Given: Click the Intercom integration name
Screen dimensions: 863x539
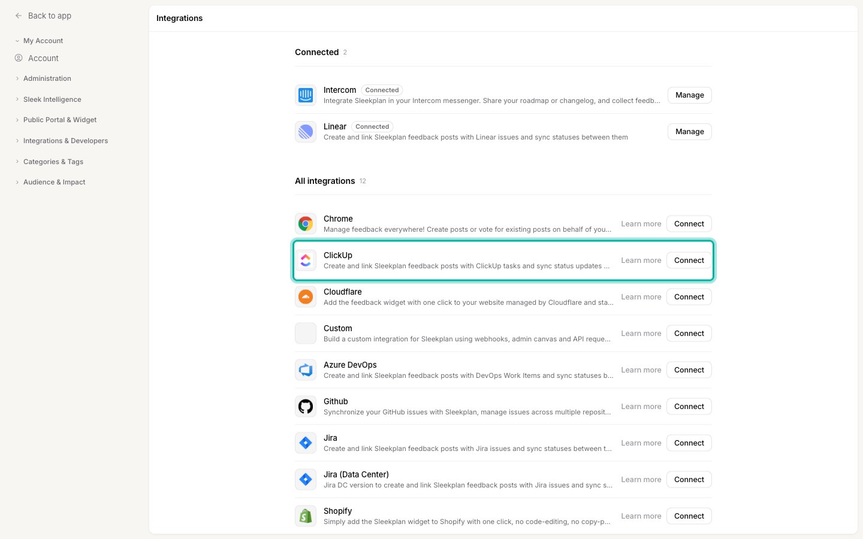Looking at the screenshot, I should (340, 90).
